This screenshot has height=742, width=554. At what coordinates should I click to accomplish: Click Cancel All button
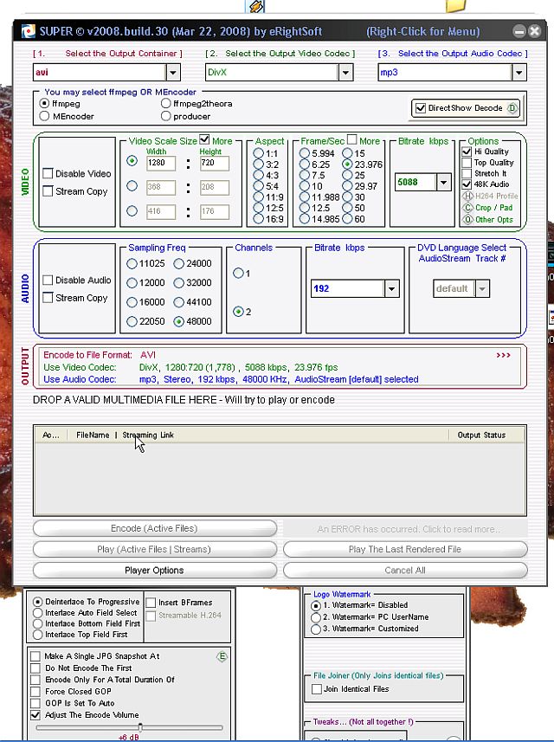(405, 571)
